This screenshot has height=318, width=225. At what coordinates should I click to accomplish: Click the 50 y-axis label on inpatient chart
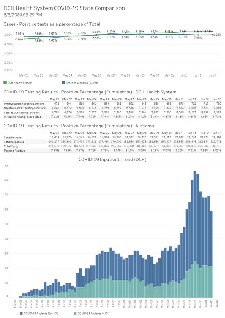(x=7, y=224)
